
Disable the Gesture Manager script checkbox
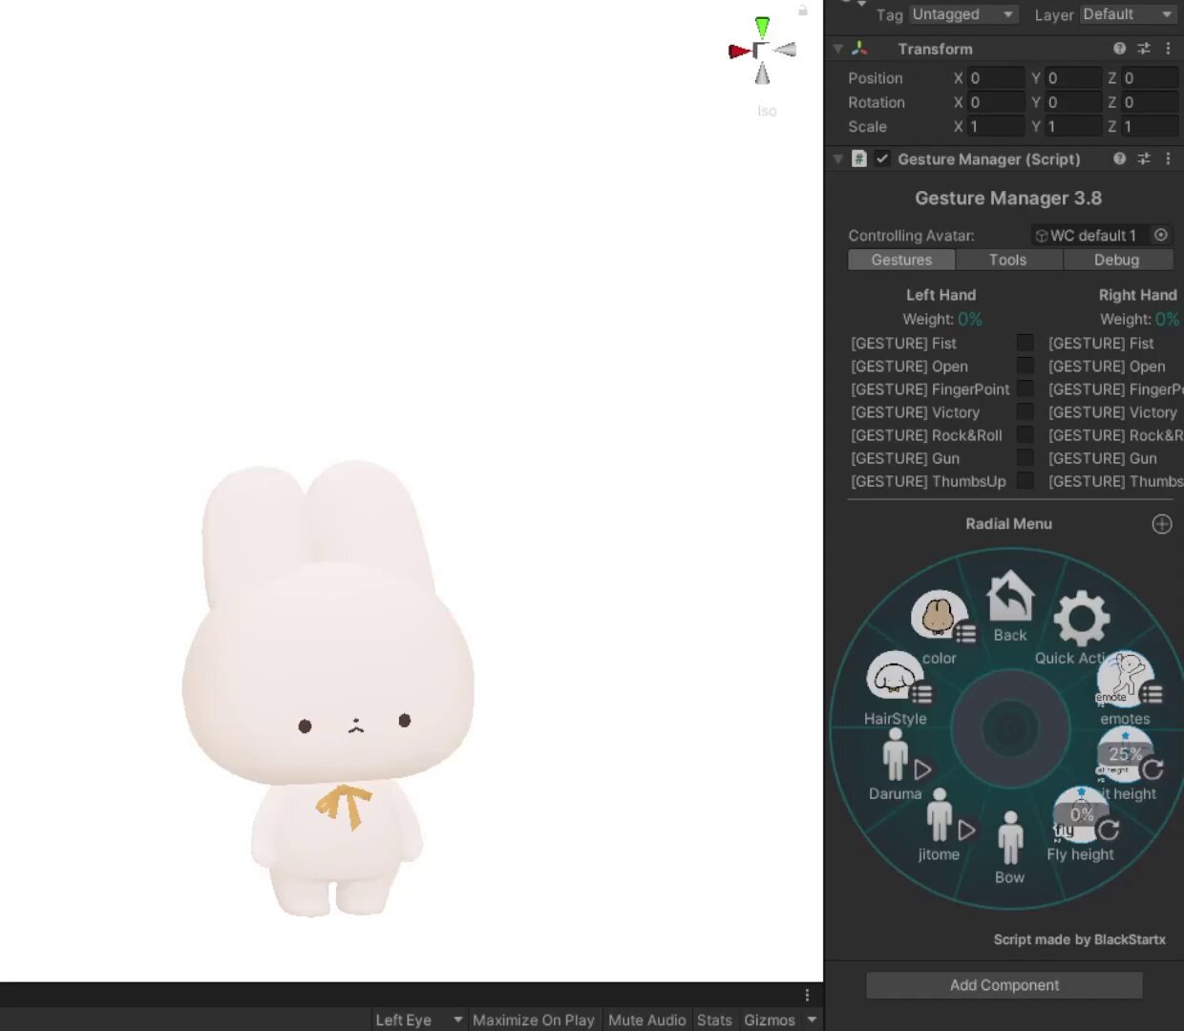click(882, 158)
